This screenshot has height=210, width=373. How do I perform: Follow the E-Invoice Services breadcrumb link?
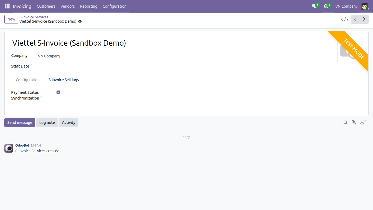point(34,17)
